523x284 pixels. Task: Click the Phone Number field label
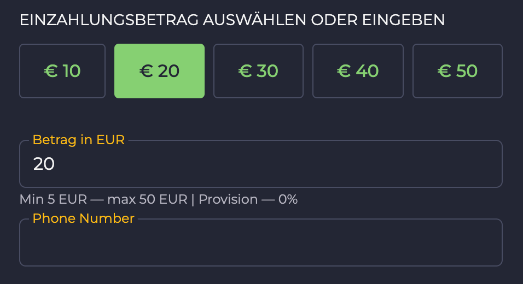[83, 218]
